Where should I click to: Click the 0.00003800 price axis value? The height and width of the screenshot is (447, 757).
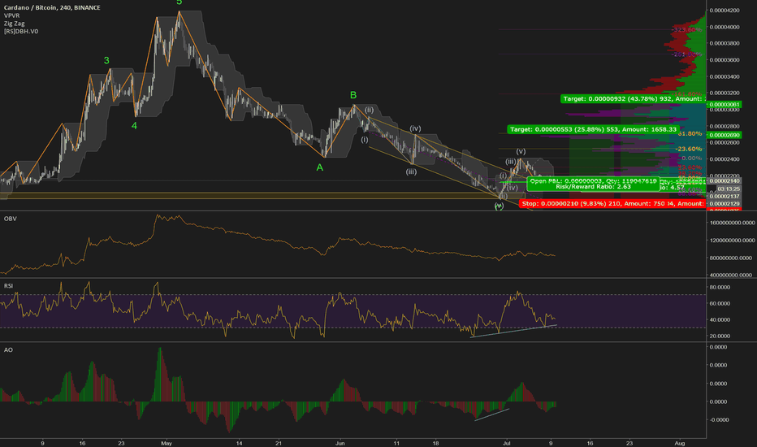click(x=725, y=44)
